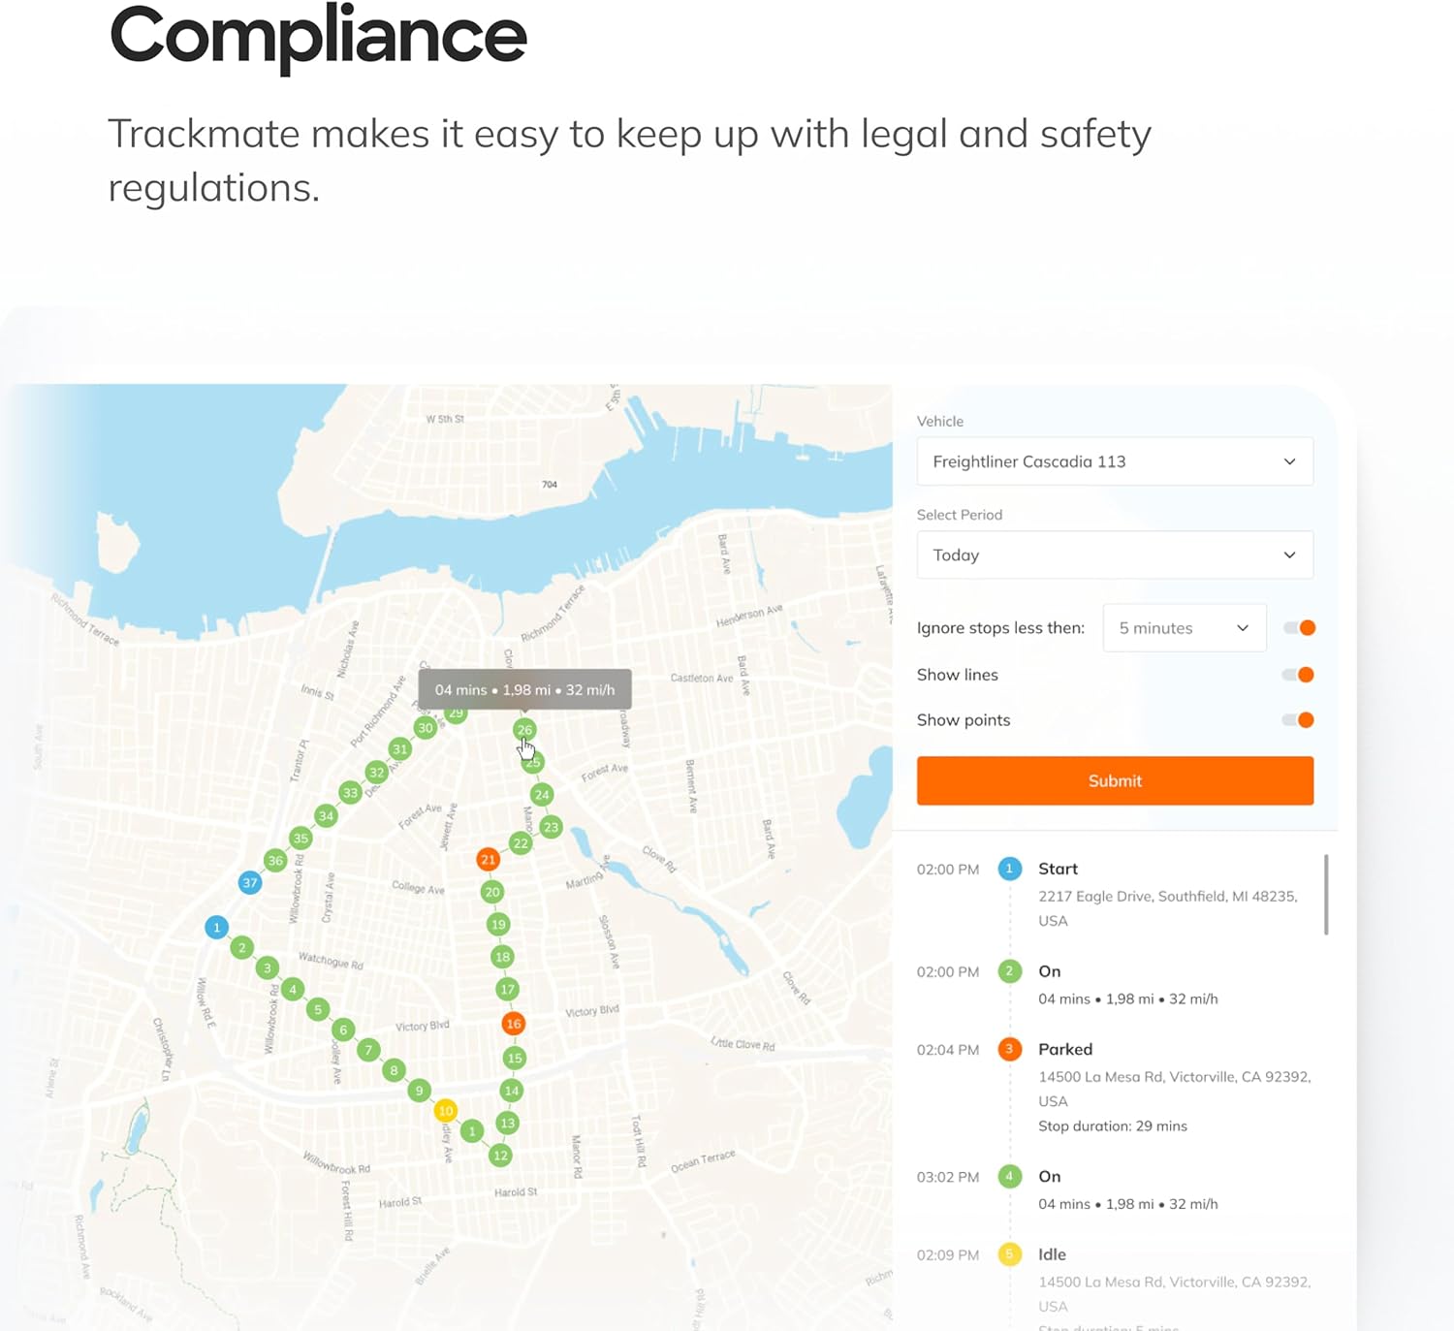Click the blue start marker 1 on map
1454x1331 pixels.
pyautogui.click(x=216, y=927)
